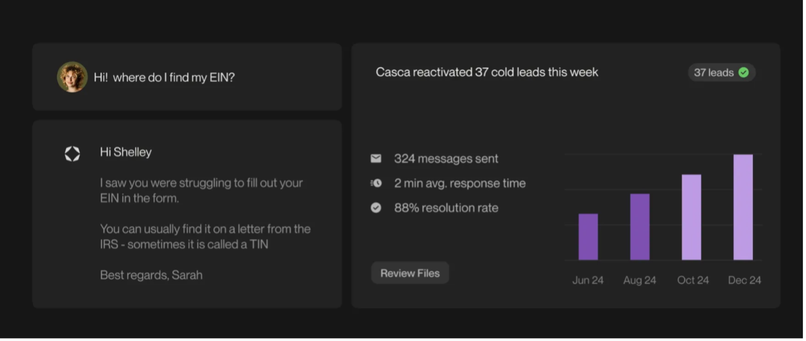Screen dimensions: 806x341
Task: Click the "where do I find my EIN?" message
Action: point(164,78)
